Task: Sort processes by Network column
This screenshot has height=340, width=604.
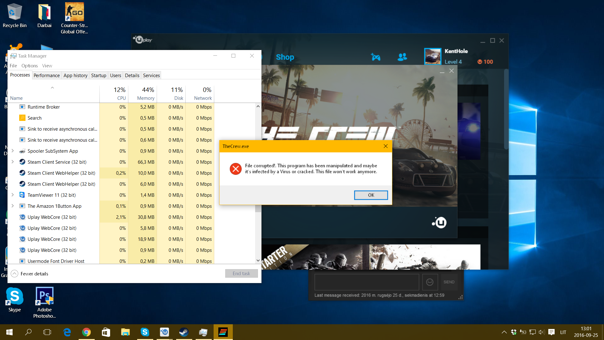Action: [x=199, y=94]
